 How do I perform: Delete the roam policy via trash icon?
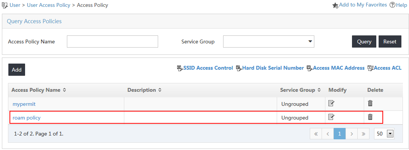coord(370,117)
